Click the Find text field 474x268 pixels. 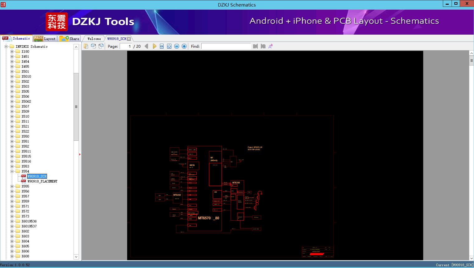(226, 46)
